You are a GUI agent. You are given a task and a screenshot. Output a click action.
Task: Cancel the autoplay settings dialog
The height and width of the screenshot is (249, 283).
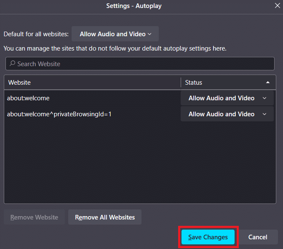point(258,237)
